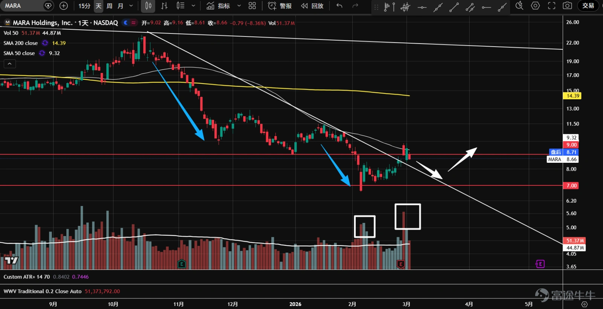Grab the drawing favorites toolbar handle
The width and height of the screenshot is (603, 309).
click(376, 7)
